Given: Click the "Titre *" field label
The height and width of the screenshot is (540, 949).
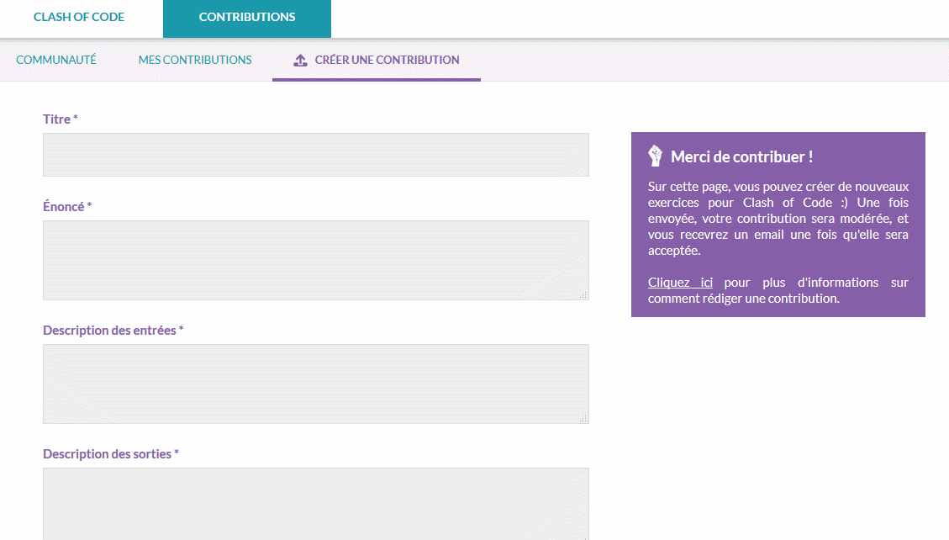Looking at the screenshot, I should tap(61, 119).
